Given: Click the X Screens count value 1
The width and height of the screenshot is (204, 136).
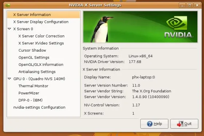Looking at the screenshot, I should click(x=133, y=113).
